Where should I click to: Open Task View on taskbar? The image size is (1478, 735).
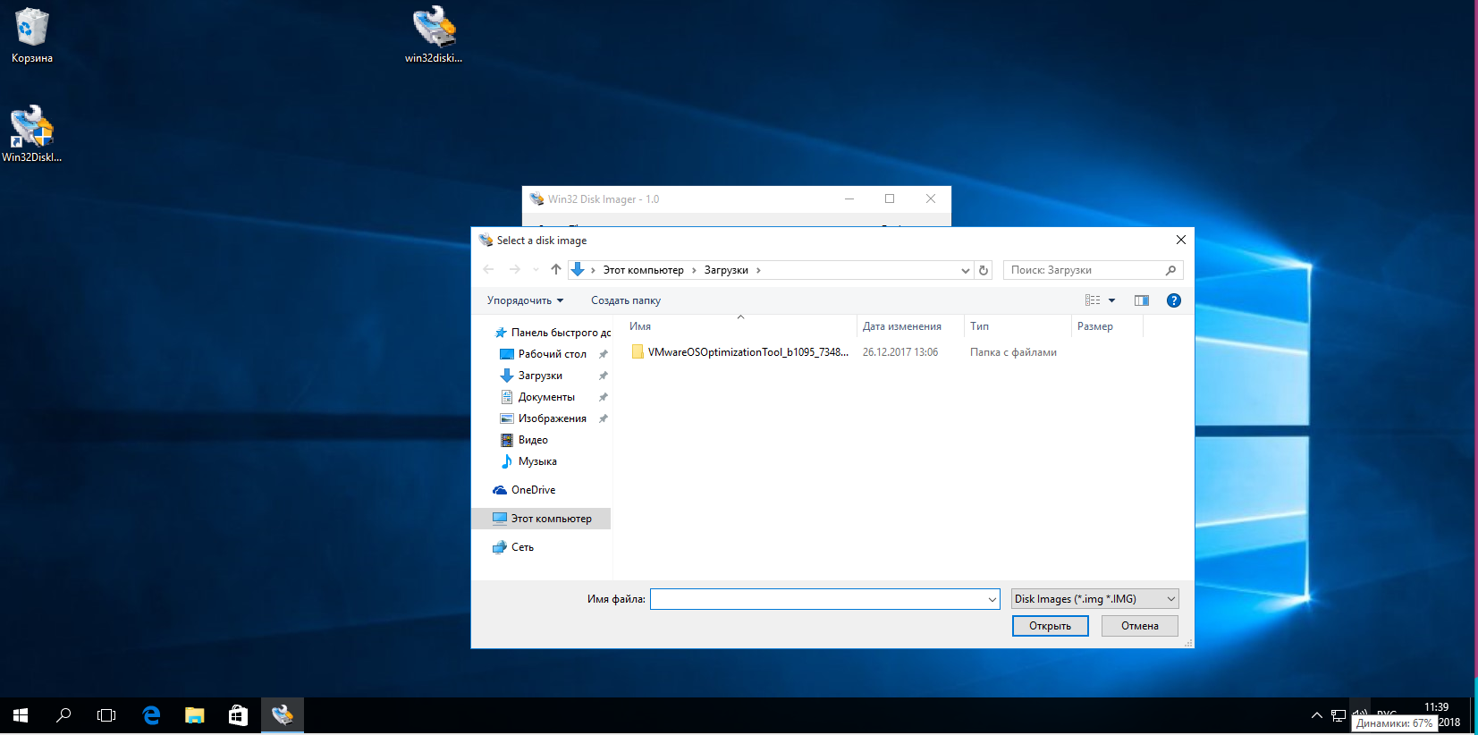(106, 715)
